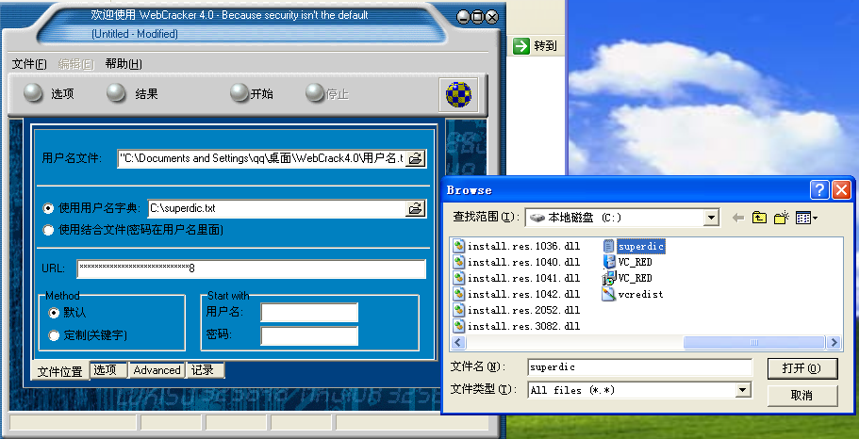Click the file list left scroll arrow
The image size is (859, 439).
[457, 343]
